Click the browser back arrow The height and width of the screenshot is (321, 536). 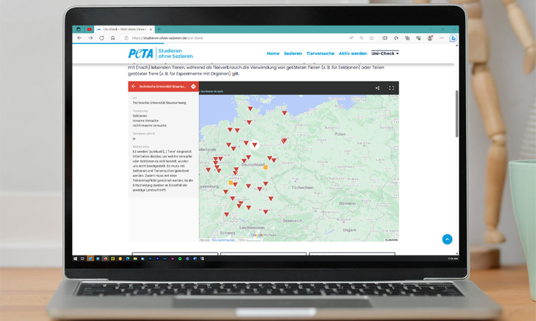pos(79,38)
